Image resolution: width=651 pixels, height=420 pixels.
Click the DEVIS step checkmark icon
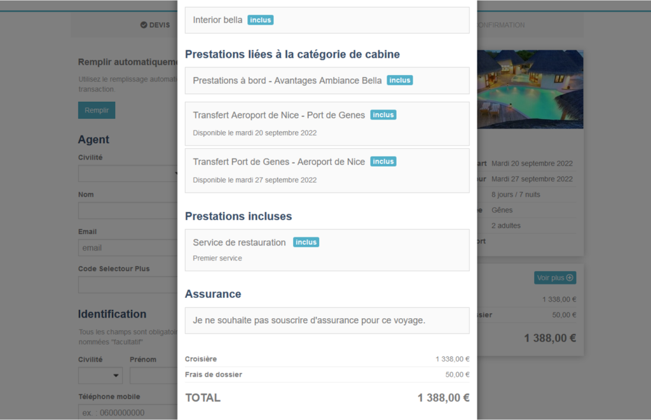(144, 25)
